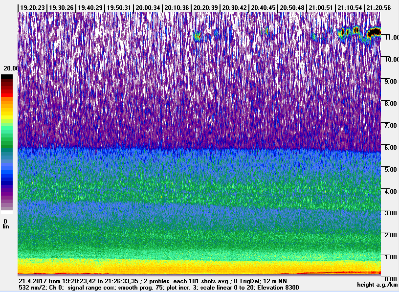The image size is (399, 292).
Task: Select the 19:50:31 time axis label
Action: [119, 8]
